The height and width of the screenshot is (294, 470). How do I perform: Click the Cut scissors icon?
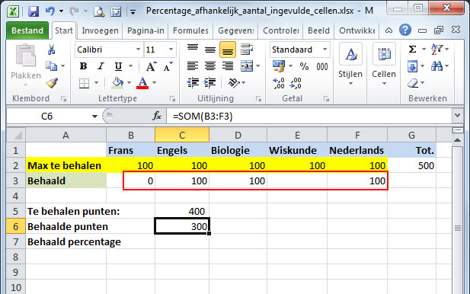(x=51, y=50)
